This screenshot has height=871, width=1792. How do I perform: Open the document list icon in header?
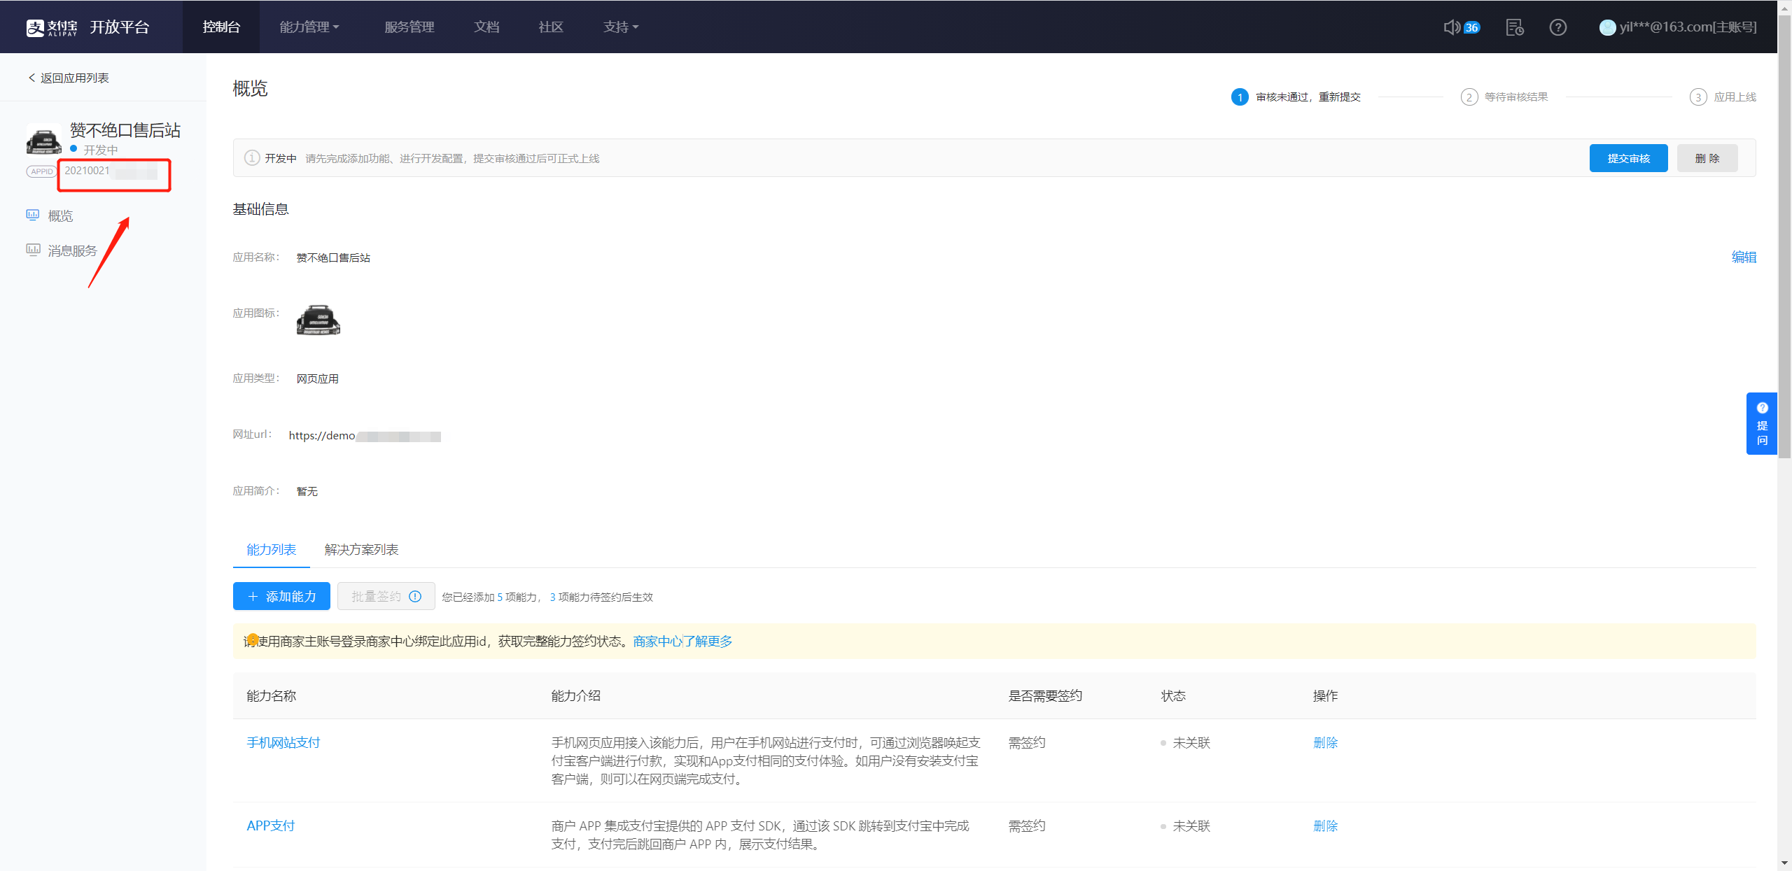(x=1514, y=27)
